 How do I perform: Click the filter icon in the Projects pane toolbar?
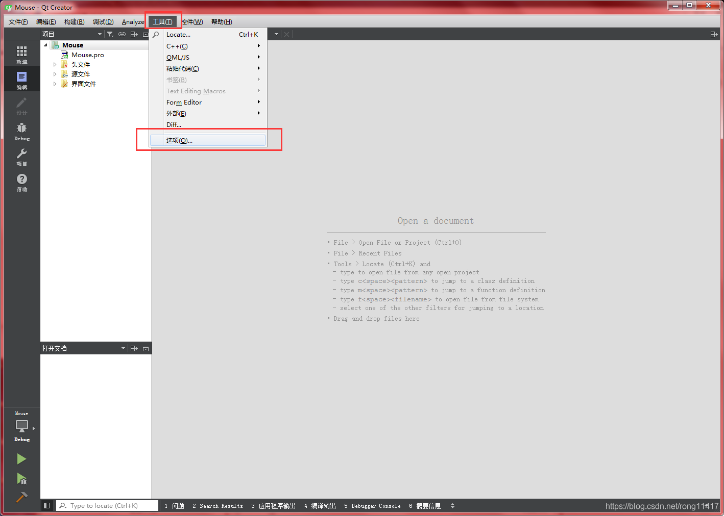click(110, 34)
